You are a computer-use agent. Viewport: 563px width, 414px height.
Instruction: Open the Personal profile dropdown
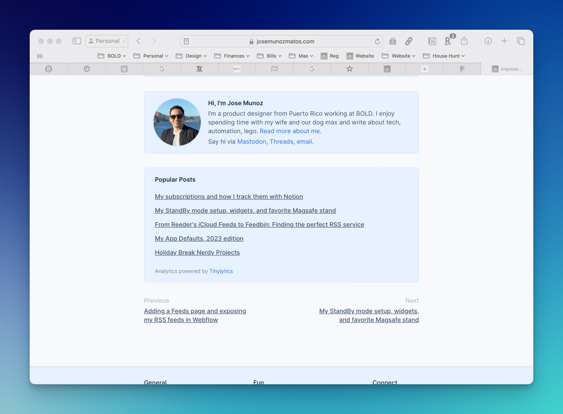(x=107, y=41)
